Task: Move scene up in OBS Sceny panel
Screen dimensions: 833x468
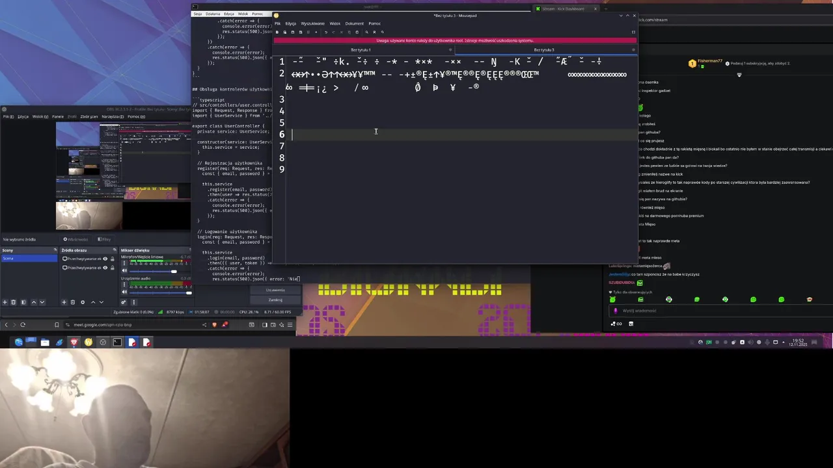Action: click(34, 302)
